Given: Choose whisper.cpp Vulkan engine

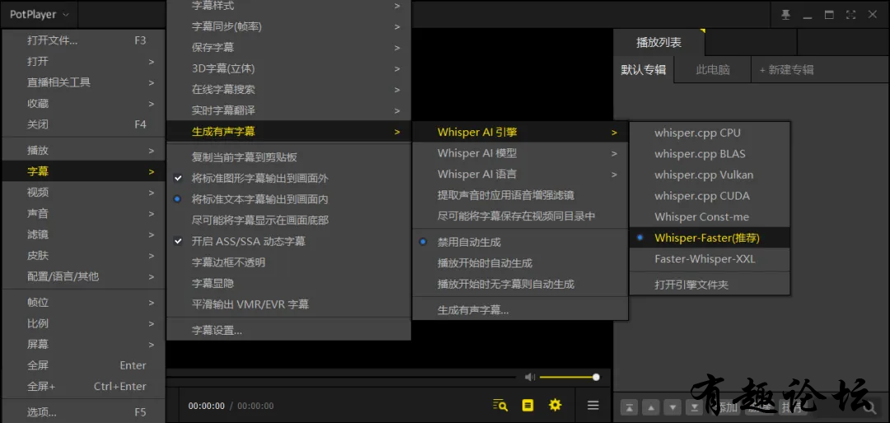Looking at the screenshot, I should coord(710,175).
